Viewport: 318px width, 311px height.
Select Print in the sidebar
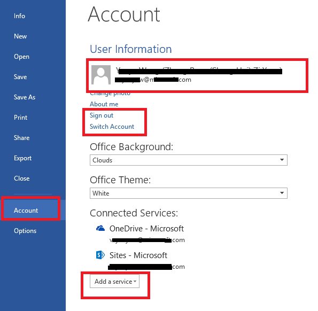coord(20,118)
